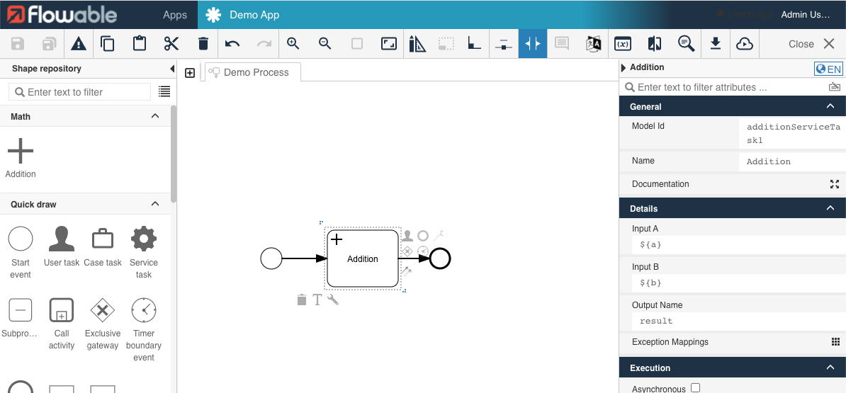Collapse the Addition properties panel arrow
The width and height of the screenshot is (846, 393).
(624, 67)
